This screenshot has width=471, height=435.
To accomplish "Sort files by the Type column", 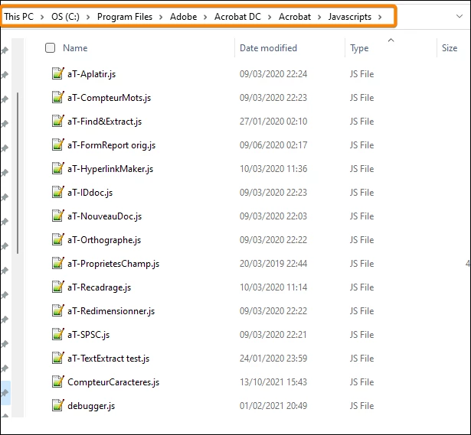I will pos(359,48).
